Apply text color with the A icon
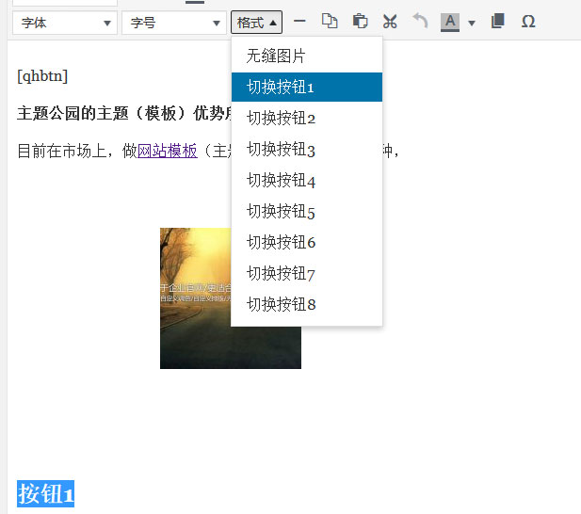The image size is (581, 514). tap(450, 22)
